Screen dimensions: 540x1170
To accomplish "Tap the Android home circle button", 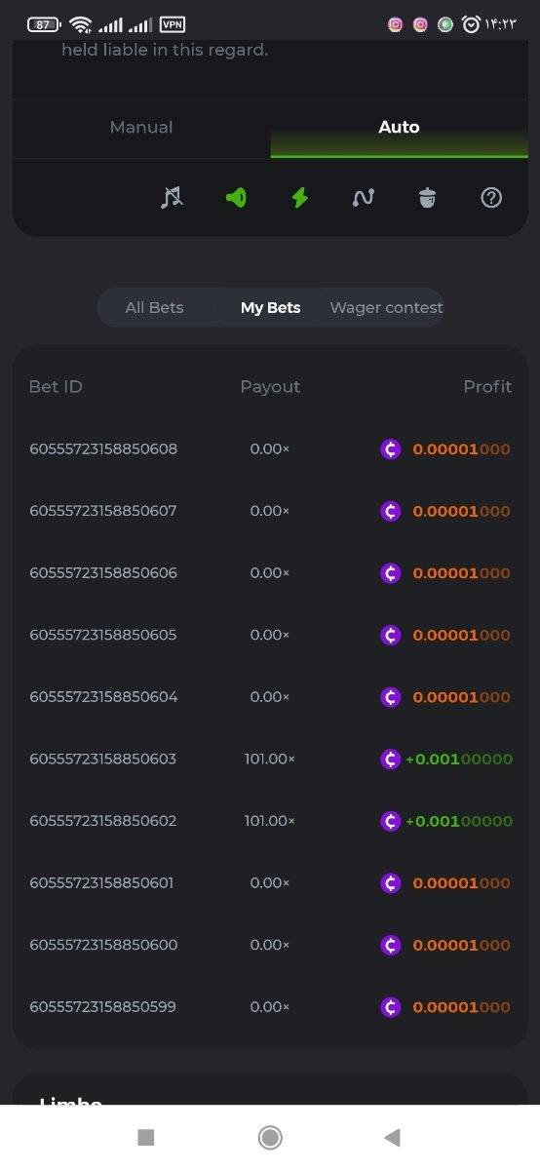I will click(270, 1137).
